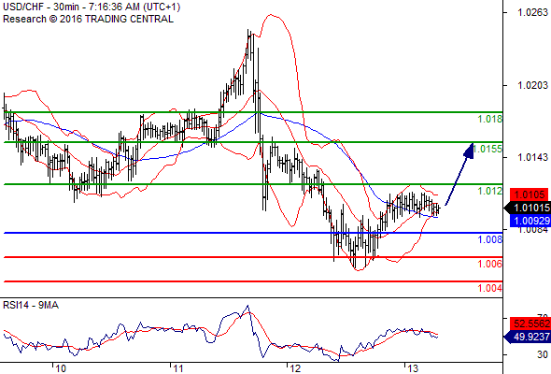Click date marker 11 on time axis

(x=178, y=368)
